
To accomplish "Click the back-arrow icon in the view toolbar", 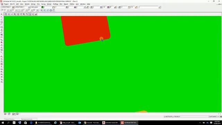I will [33, 14].
